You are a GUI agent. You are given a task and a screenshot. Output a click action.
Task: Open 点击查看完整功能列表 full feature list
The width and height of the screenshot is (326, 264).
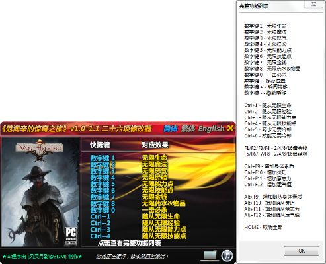(129, 243)
